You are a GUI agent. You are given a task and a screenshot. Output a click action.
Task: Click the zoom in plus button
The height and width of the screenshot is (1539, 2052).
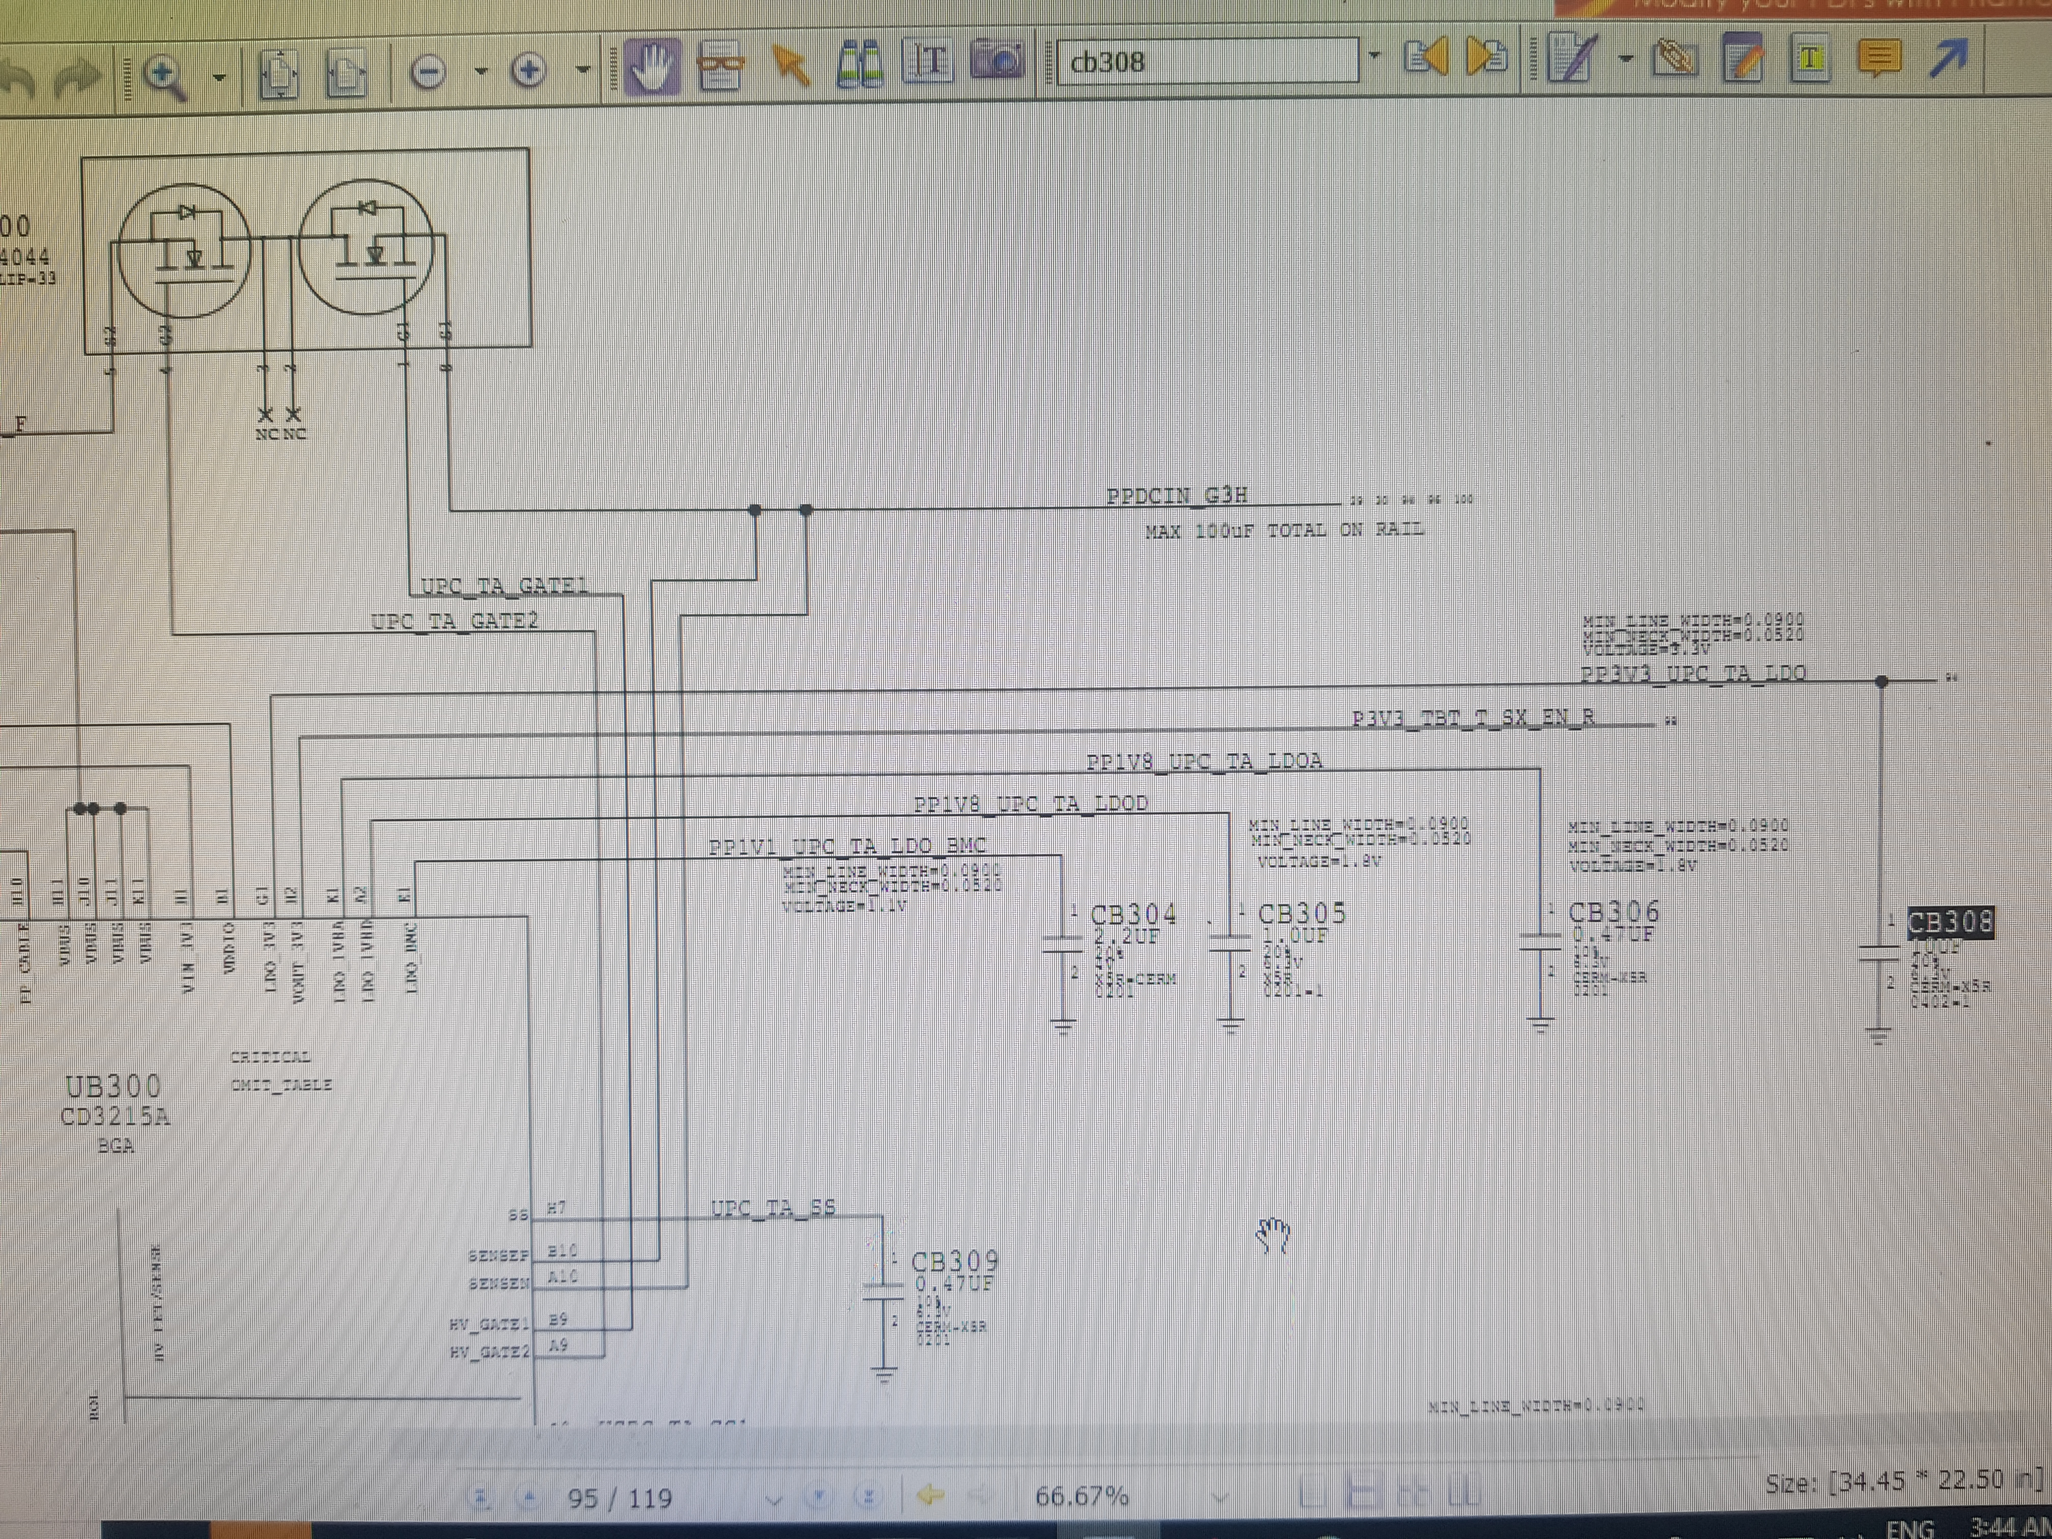click(529, 71)
